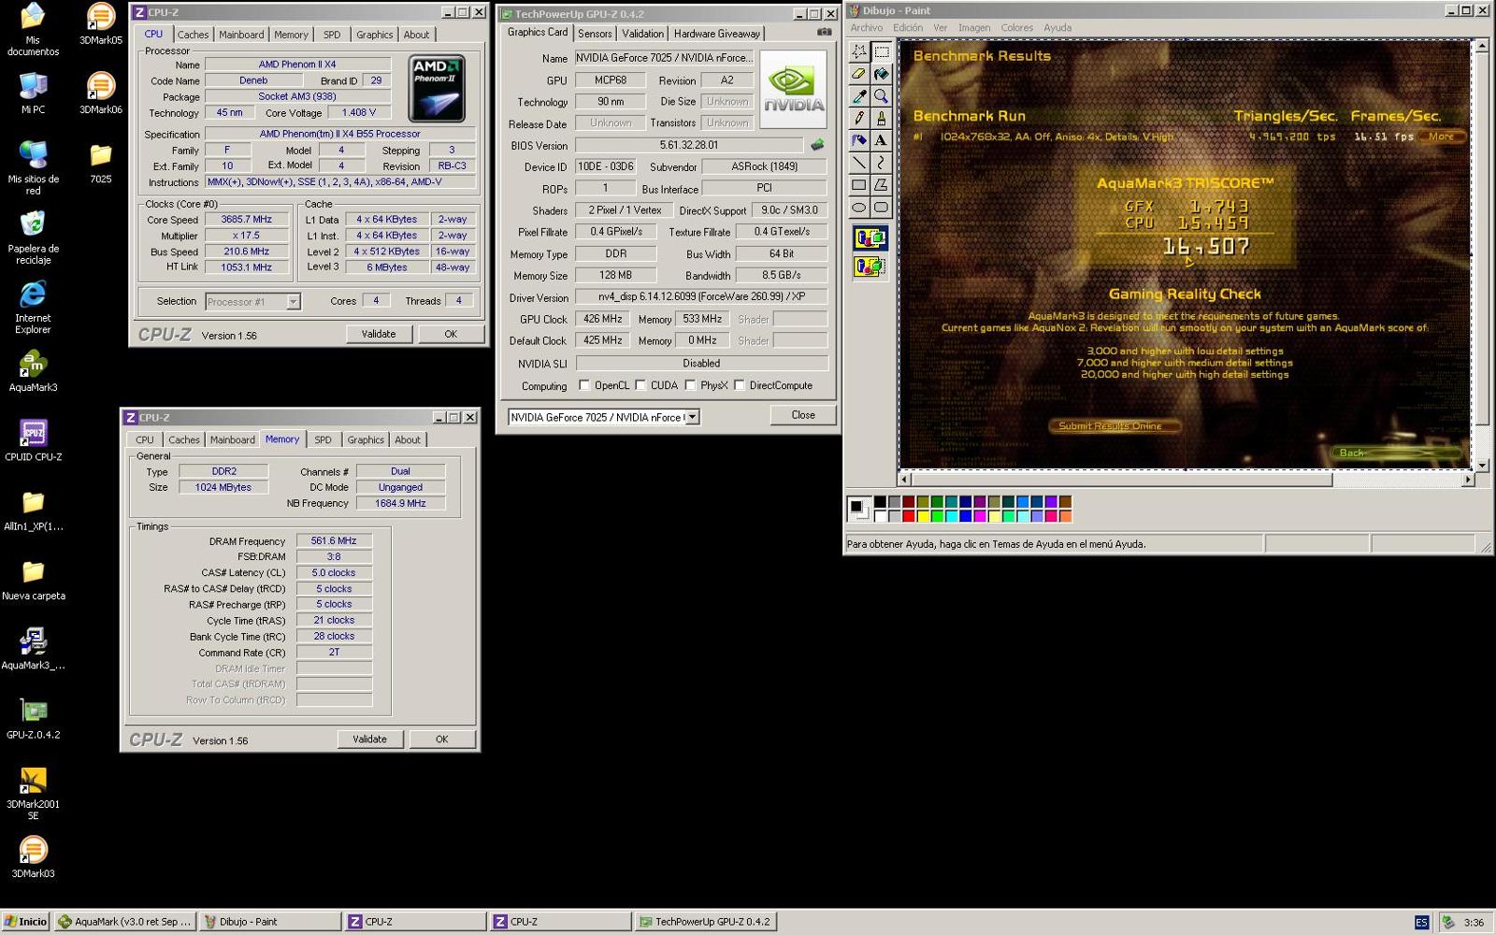Toggle the PhysX checkbox in GPU-Z

[x=690, y=385]
